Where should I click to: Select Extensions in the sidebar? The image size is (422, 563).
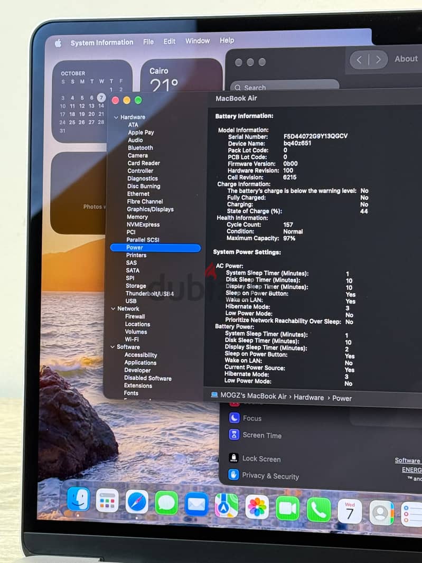138,386
